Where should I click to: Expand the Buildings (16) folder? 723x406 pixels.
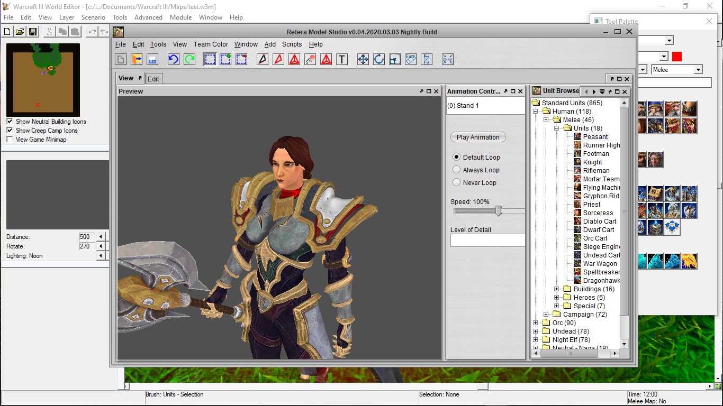coord(557,289)
